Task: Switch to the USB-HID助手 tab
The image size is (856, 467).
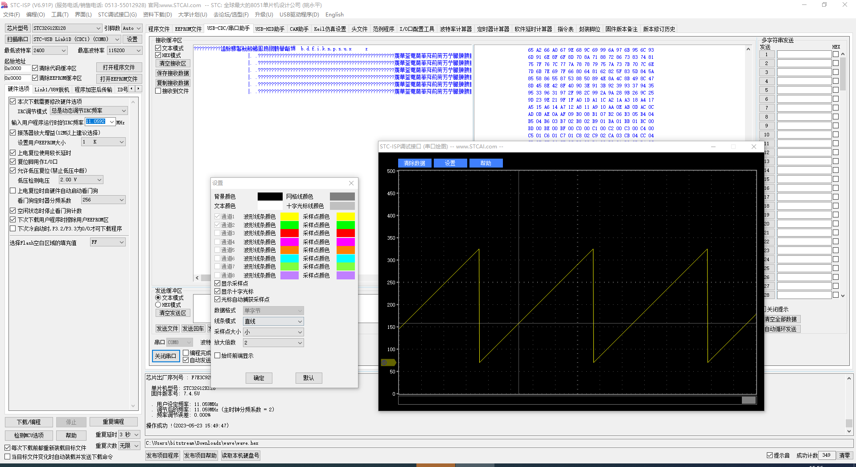Action: [x=270, y=29]
